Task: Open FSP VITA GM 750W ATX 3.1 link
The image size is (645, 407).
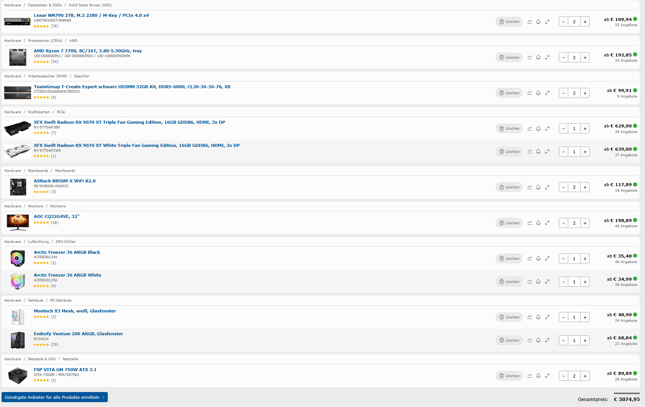Action: click(65, 370)
